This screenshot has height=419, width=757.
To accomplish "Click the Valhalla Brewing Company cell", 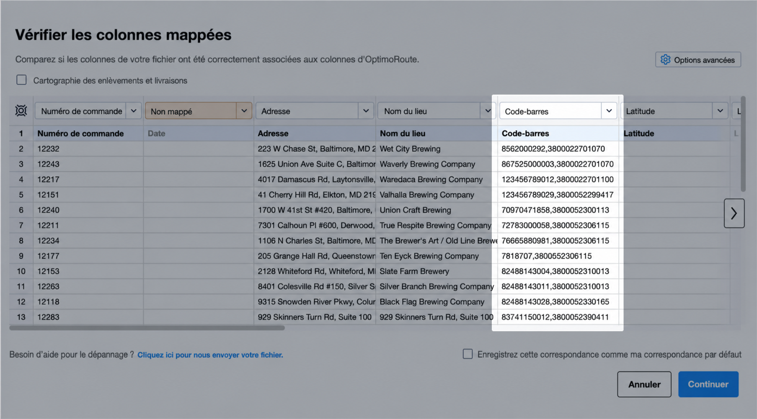I will coord(437,195).
